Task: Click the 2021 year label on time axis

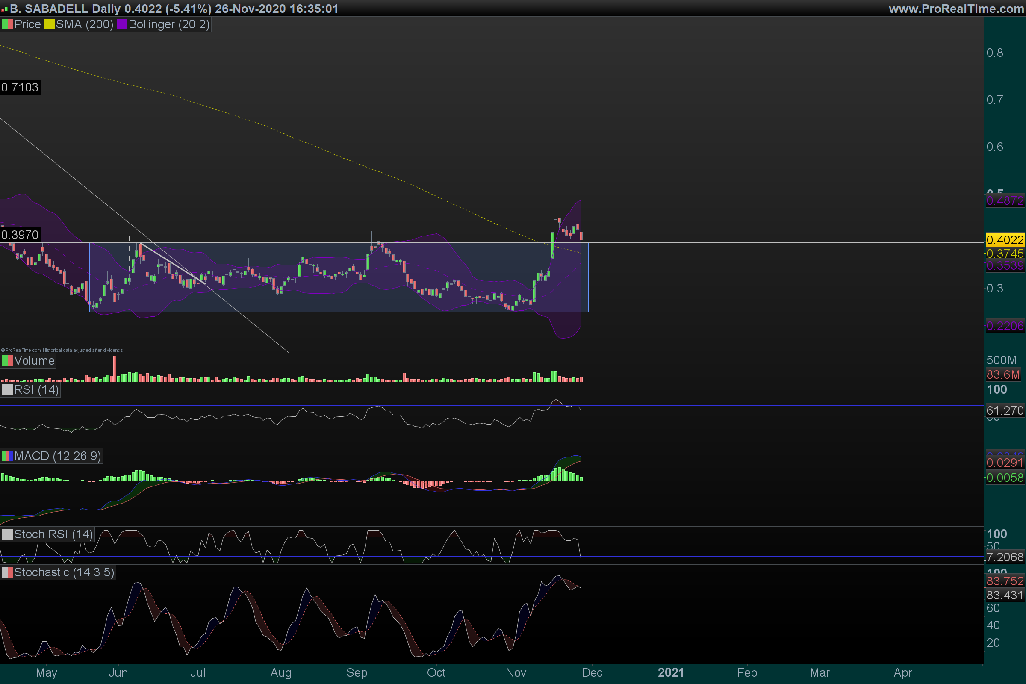Action: pyautogui.click(x=670, y=672)
